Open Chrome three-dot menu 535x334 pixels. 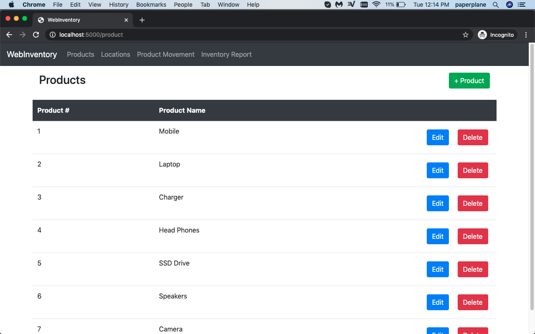[526, 35]
